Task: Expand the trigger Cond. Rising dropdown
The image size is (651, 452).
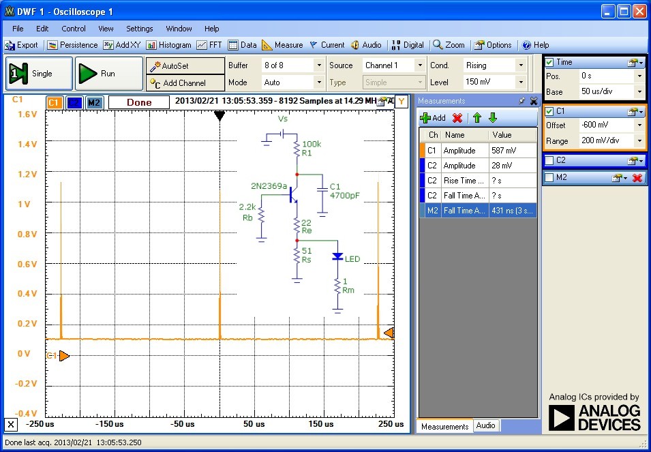Action: (521, 65)
